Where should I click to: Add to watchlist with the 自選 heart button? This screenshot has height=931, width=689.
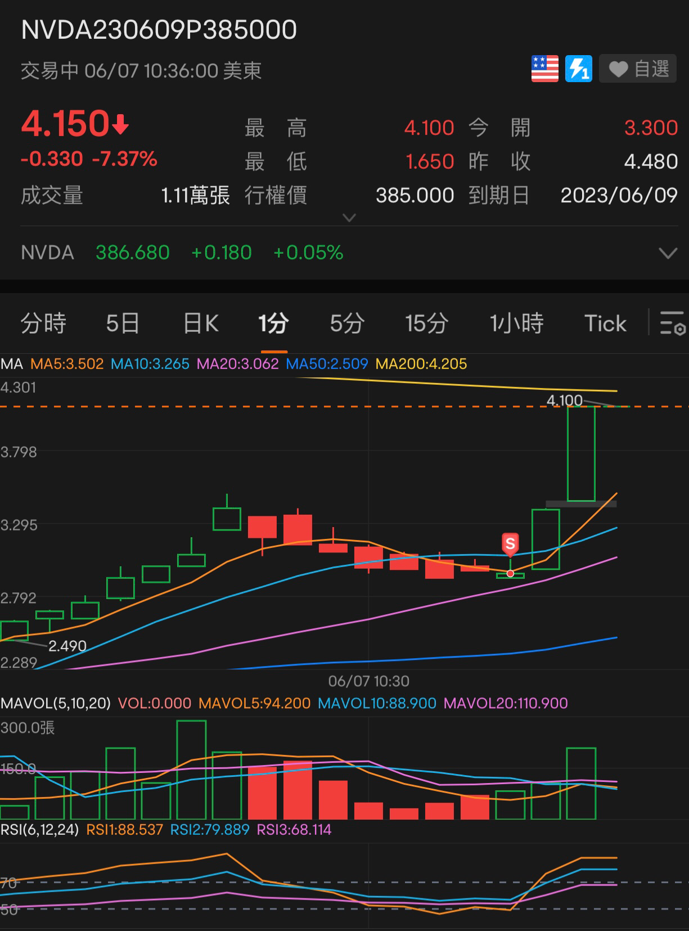[638, 69]
